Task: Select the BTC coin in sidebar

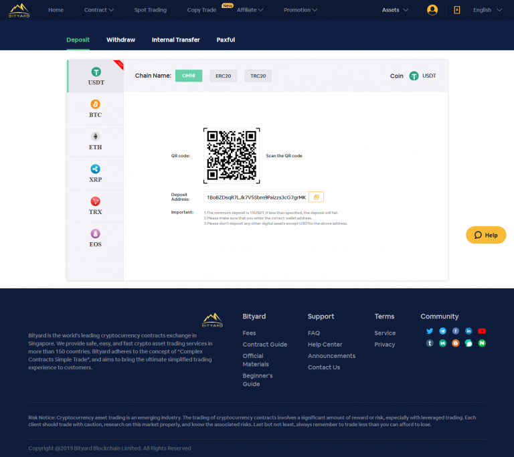Action: (x=96, y=108)
